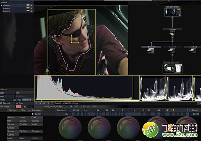Go to the previous shot start
Screen dimensions: 201x141
point(107,110)
